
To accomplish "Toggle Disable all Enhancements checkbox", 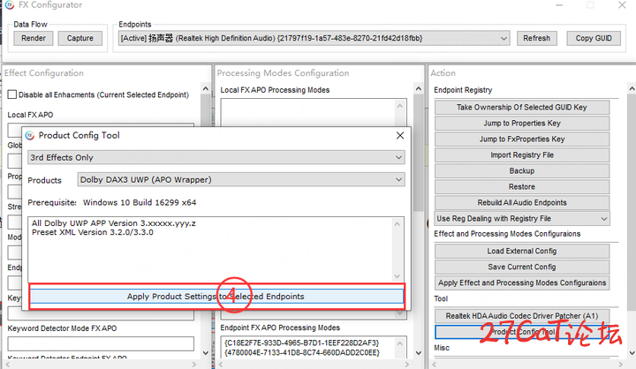I will click(x=12, y=94).
